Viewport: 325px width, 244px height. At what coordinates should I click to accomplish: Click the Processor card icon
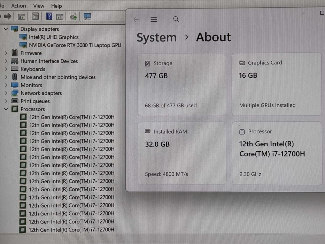pyautogui.click(x=242, y=132)
